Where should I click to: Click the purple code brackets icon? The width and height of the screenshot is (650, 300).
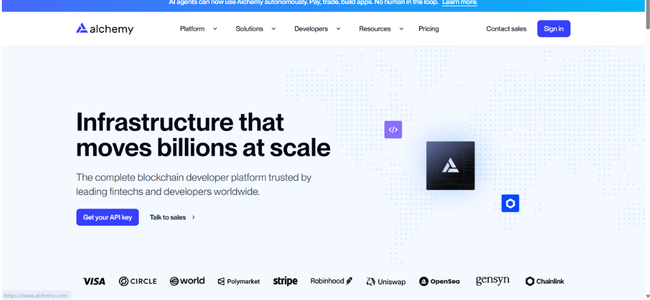pyautogui.click(x=393, y=130)
